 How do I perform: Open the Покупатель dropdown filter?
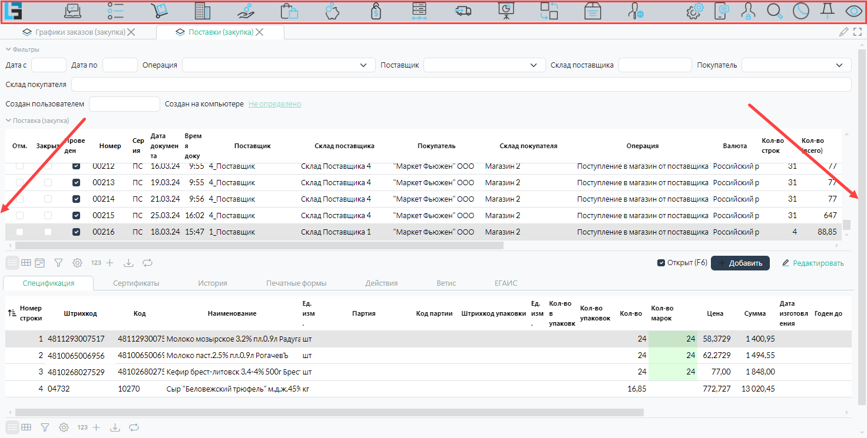[796, 65]
